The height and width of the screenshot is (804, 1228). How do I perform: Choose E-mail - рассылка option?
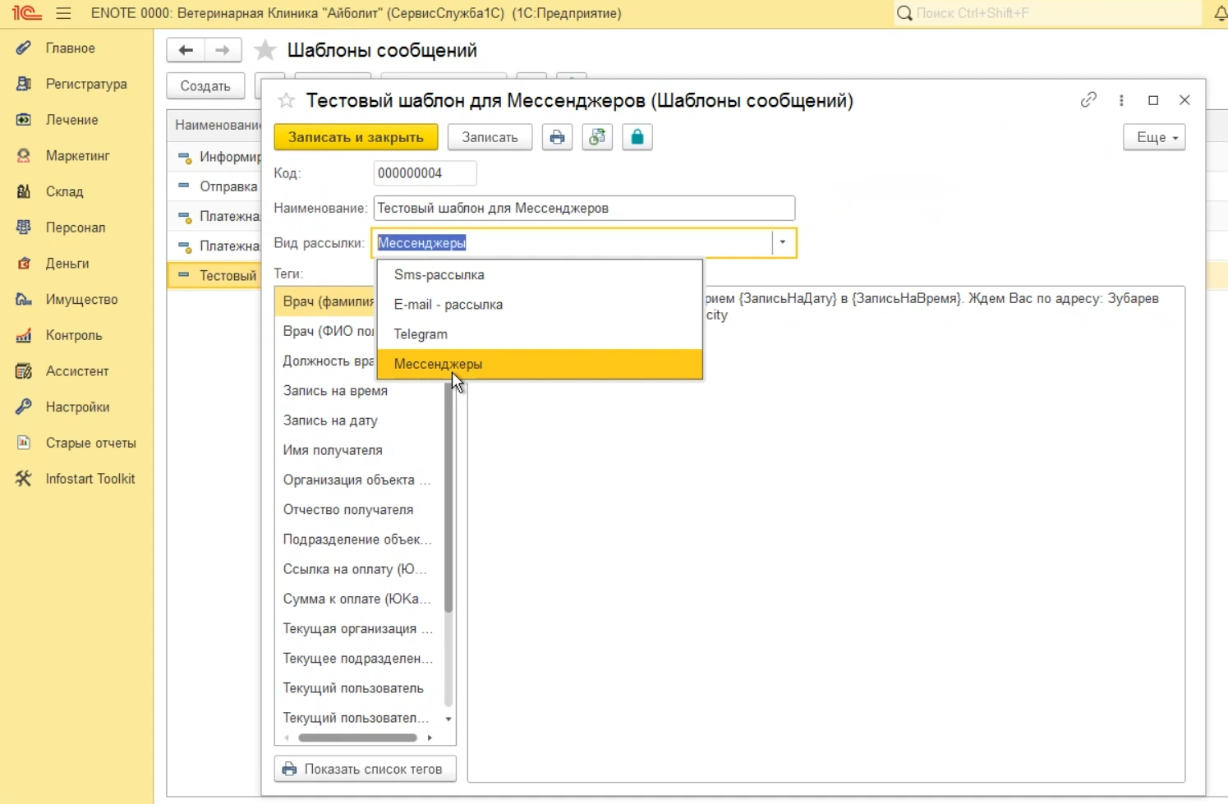[x=540, y=305]
